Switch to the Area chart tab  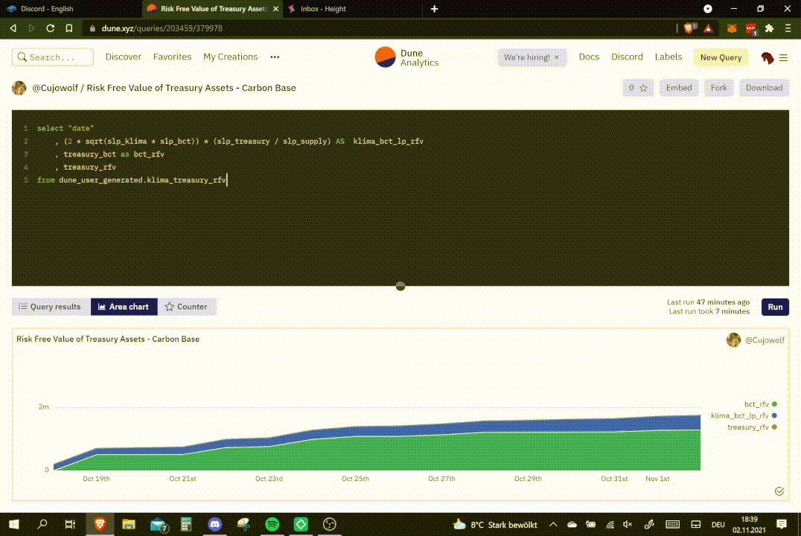124,306
